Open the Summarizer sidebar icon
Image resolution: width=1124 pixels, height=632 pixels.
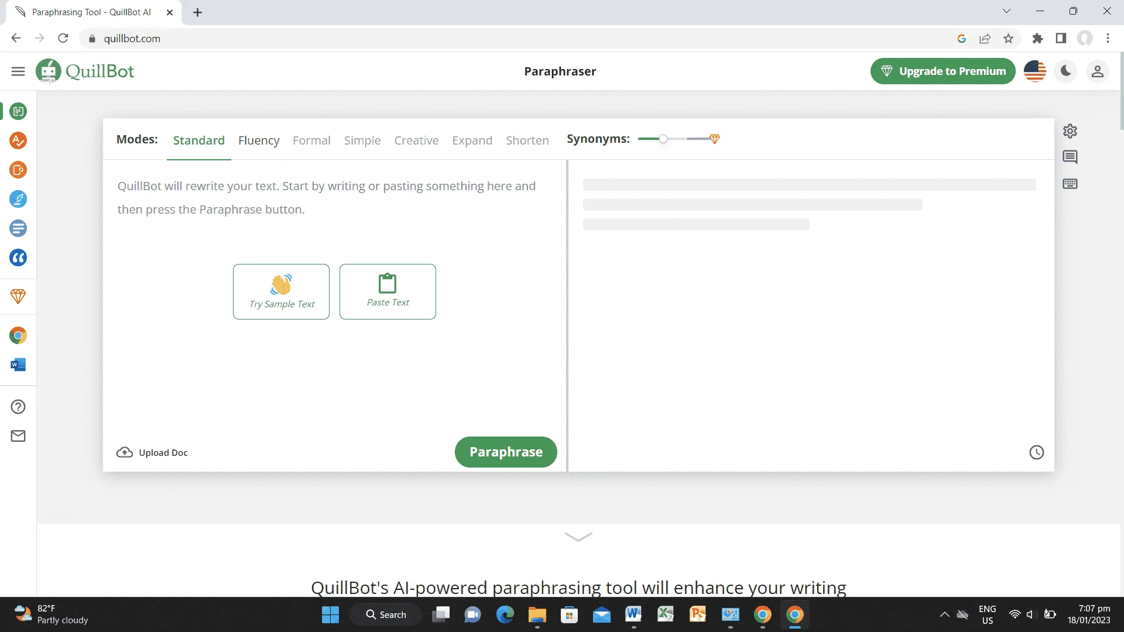[x=18, y=228]
